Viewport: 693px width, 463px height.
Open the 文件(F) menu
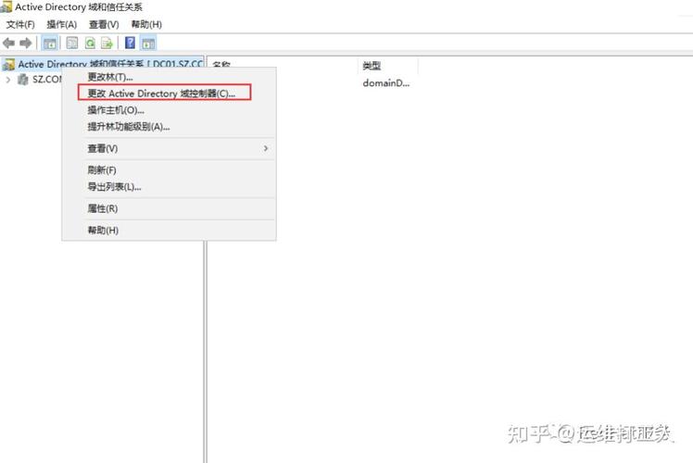(20, 24)
